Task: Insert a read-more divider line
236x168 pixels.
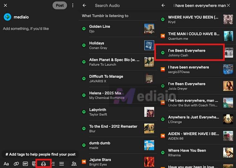Action: click(x=62, y=164)
